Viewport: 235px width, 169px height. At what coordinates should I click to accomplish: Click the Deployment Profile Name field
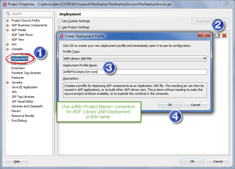pos(135,72)
